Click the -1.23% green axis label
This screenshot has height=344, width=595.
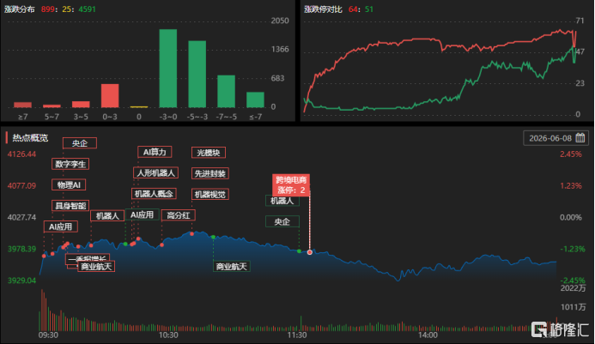(573, 249)
